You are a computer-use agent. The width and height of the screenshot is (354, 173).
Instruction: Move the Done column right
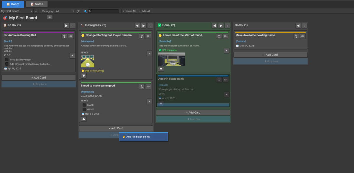tap(221, 26)
